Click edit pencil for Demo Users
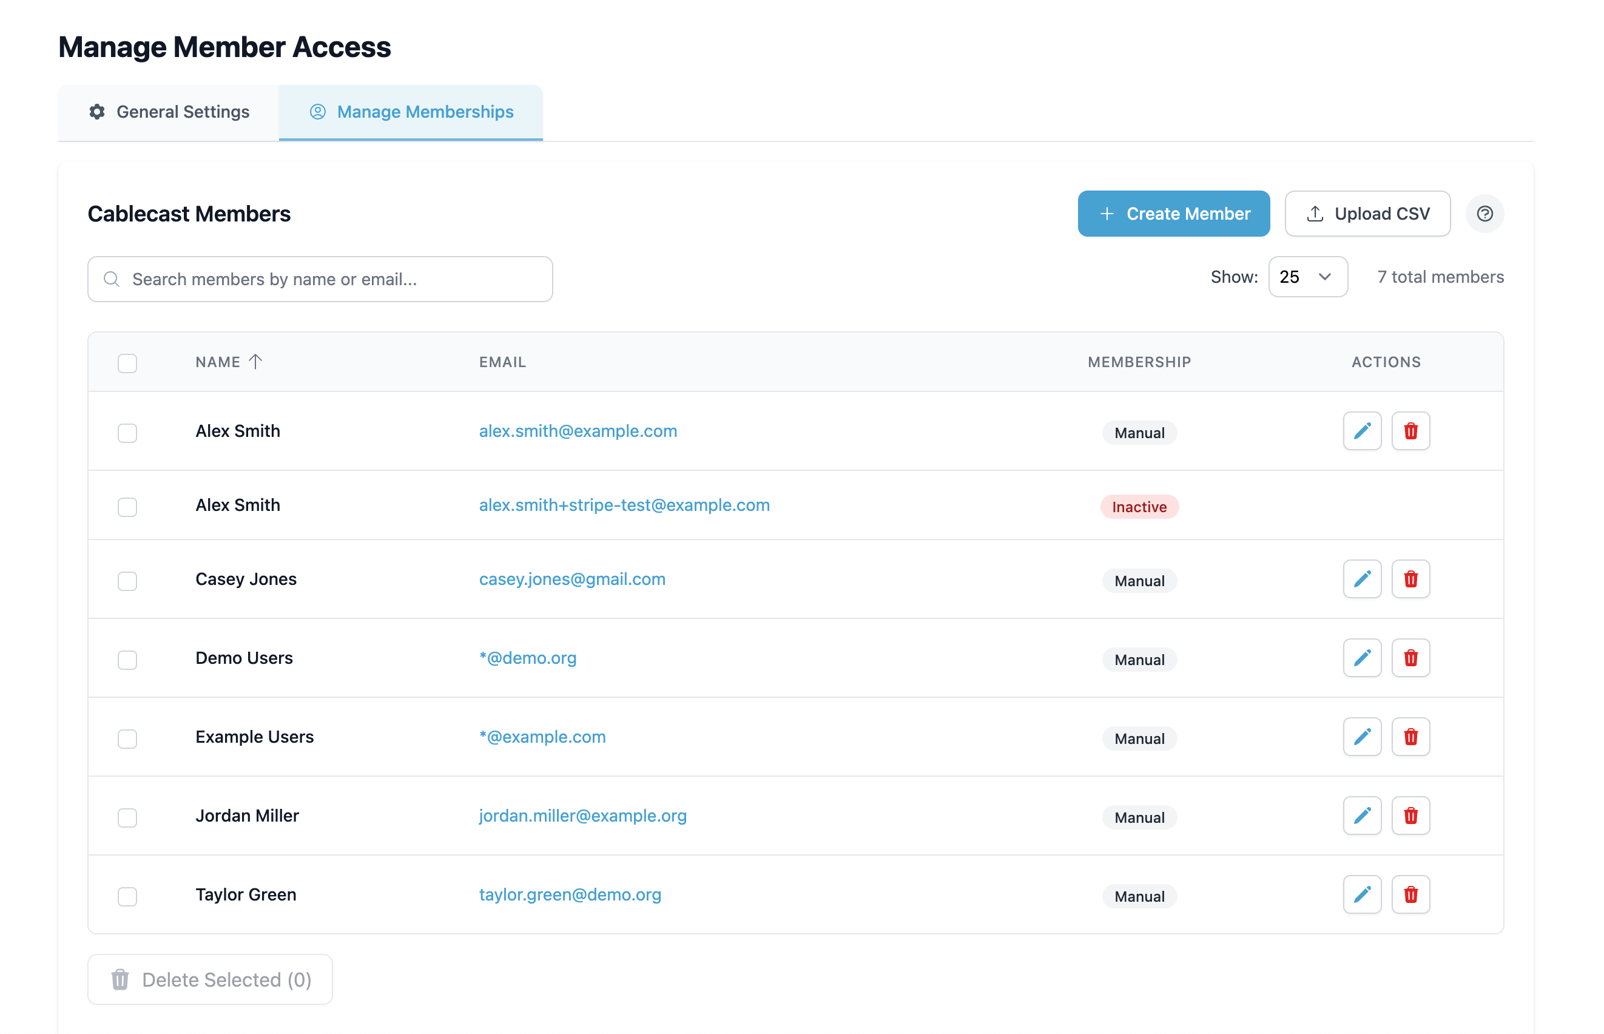 (1362, 658)
